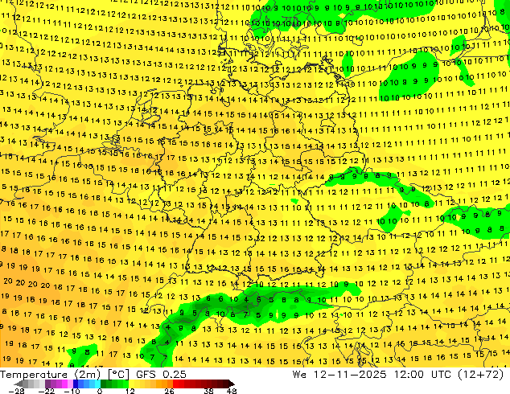
Task: Click the "12" legend scale label
Action: [130, 391]
